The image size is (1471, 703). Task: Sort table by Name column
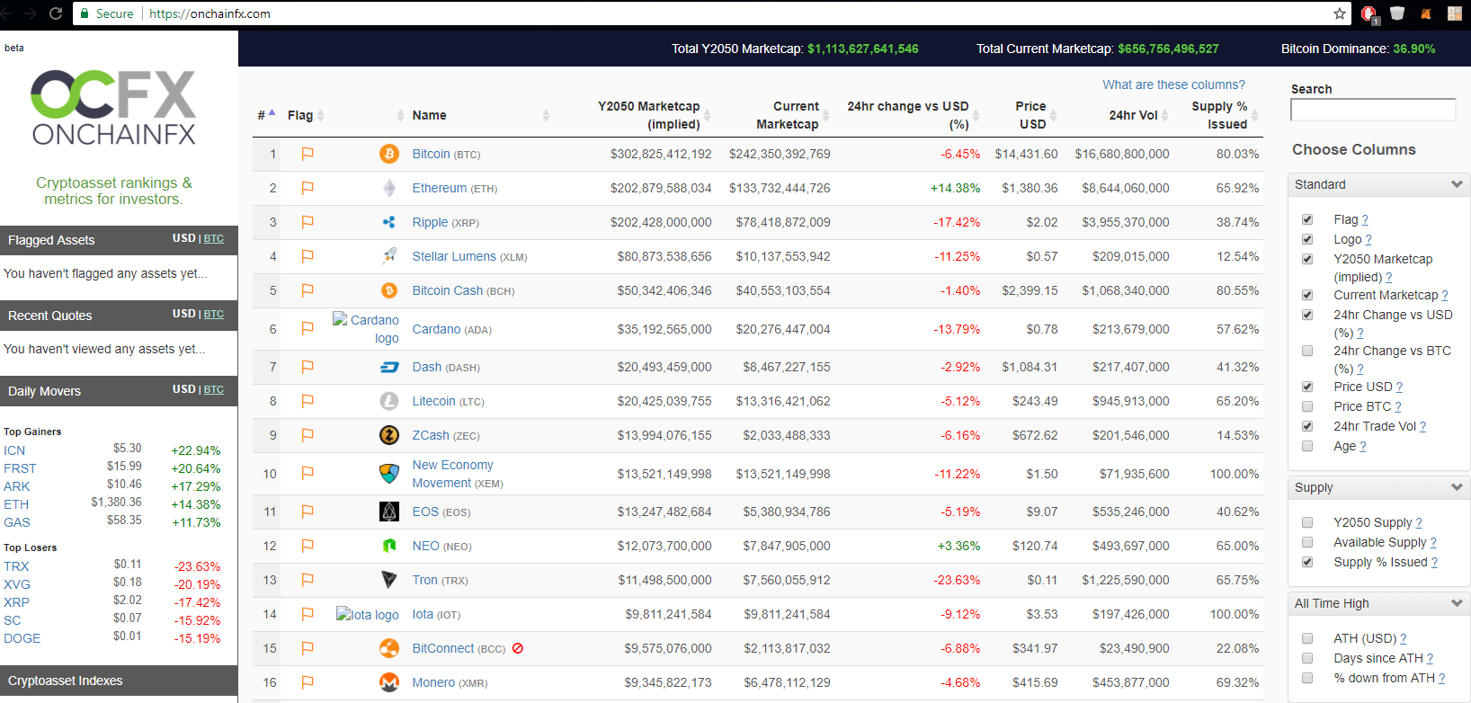coord(430,115)
